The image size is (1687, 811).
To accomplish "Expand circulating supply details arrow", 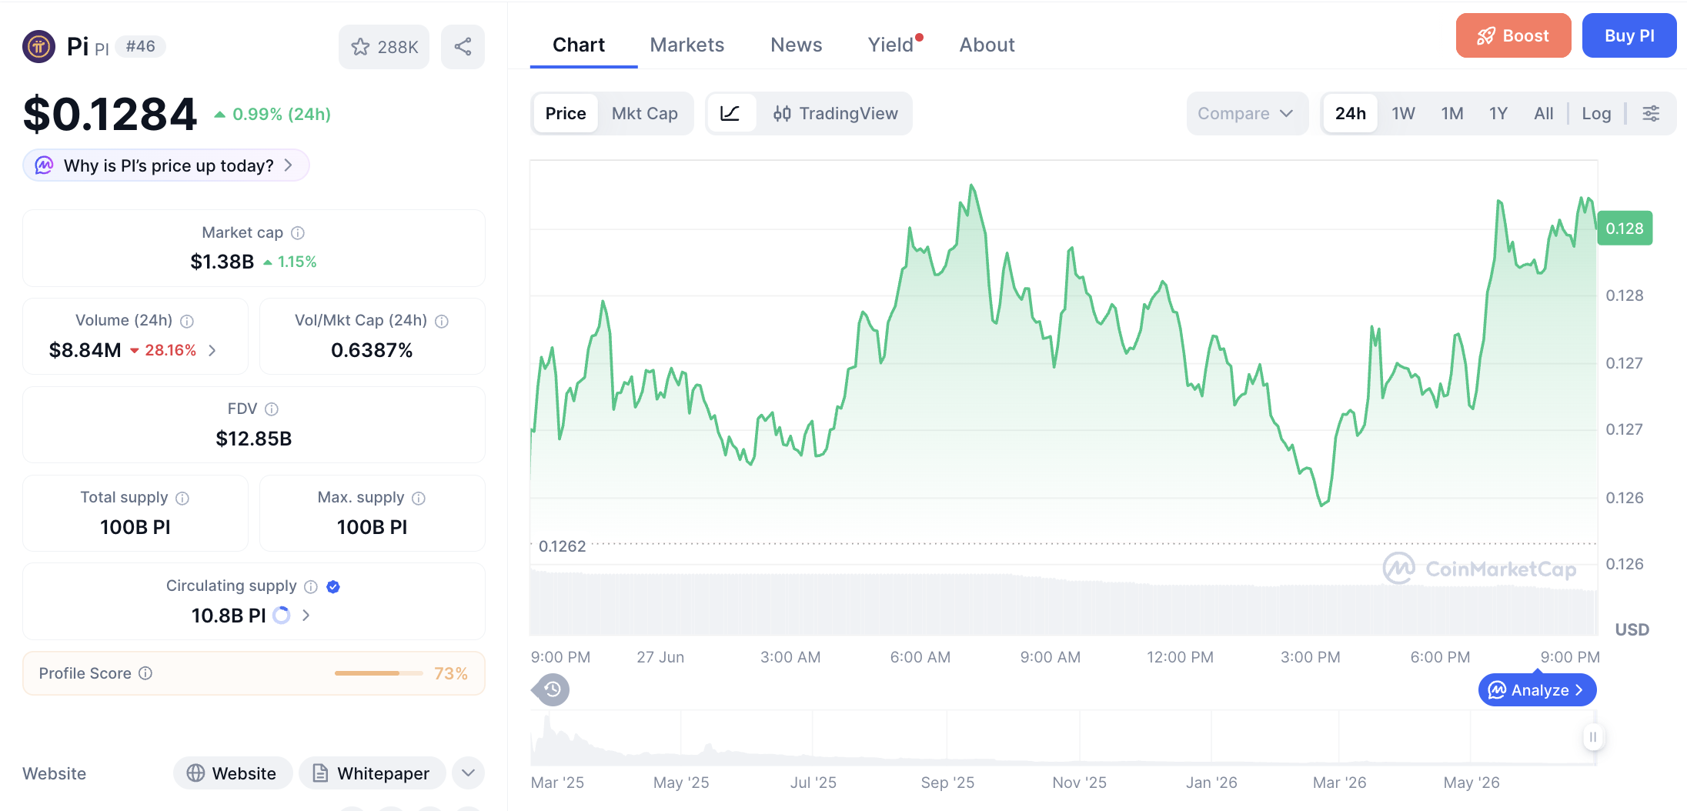I will (306, 616).
